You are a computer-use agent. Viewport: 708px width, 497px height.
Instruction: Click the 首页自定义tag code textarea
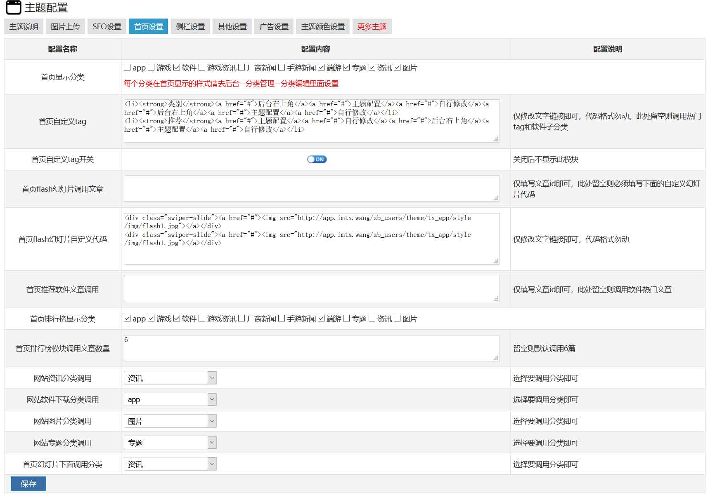(312, 121)
